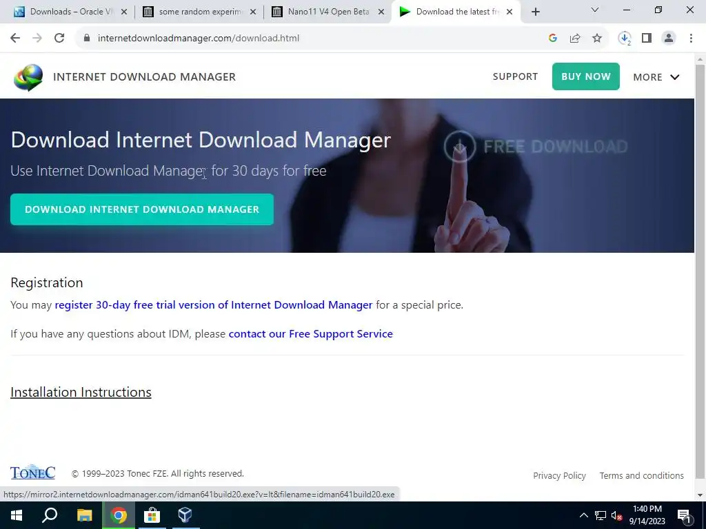Open the Tonec logo link
Viewport: 706px width, 529px height.
[33, 473]
